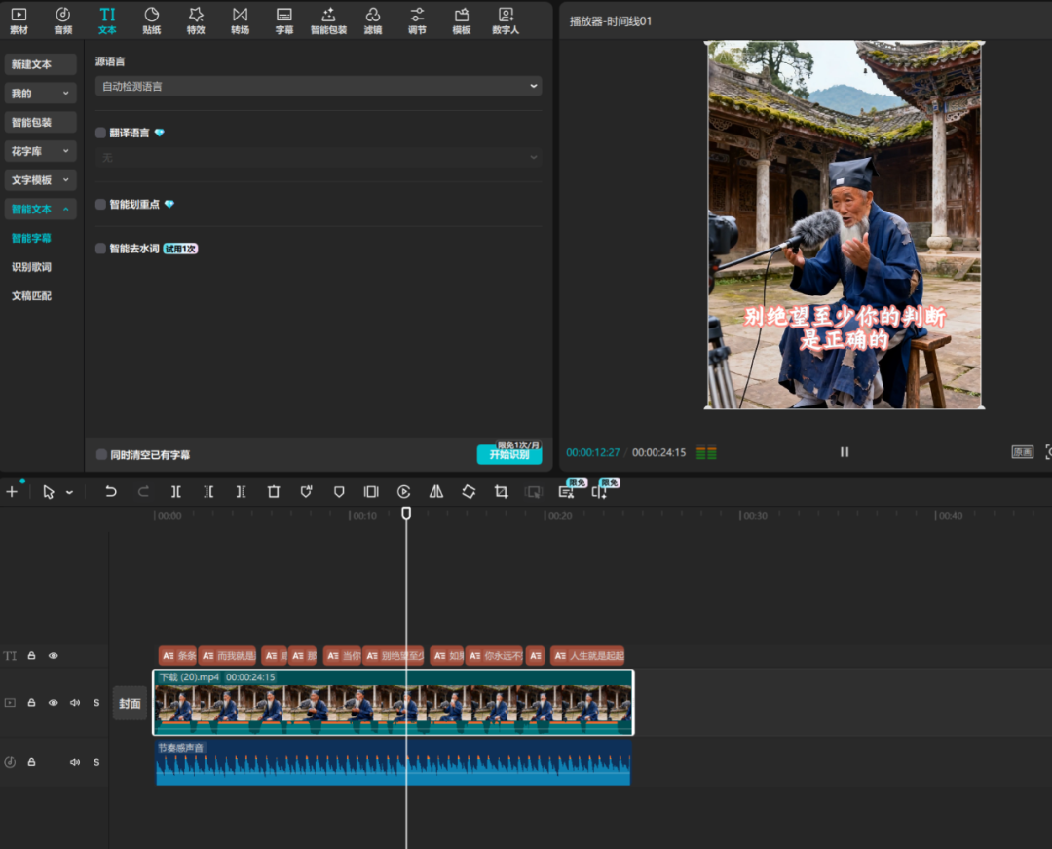Lock the video track

tap(31, 703)
